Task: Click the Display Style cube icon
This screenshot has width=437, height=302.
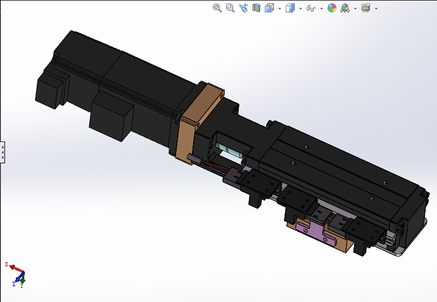Action: [x=290, y=8]
